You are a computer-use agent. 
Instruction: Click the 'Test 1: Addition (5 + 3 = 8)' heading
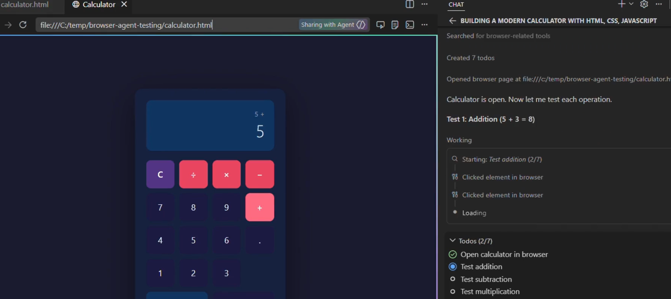coord(491,119)
